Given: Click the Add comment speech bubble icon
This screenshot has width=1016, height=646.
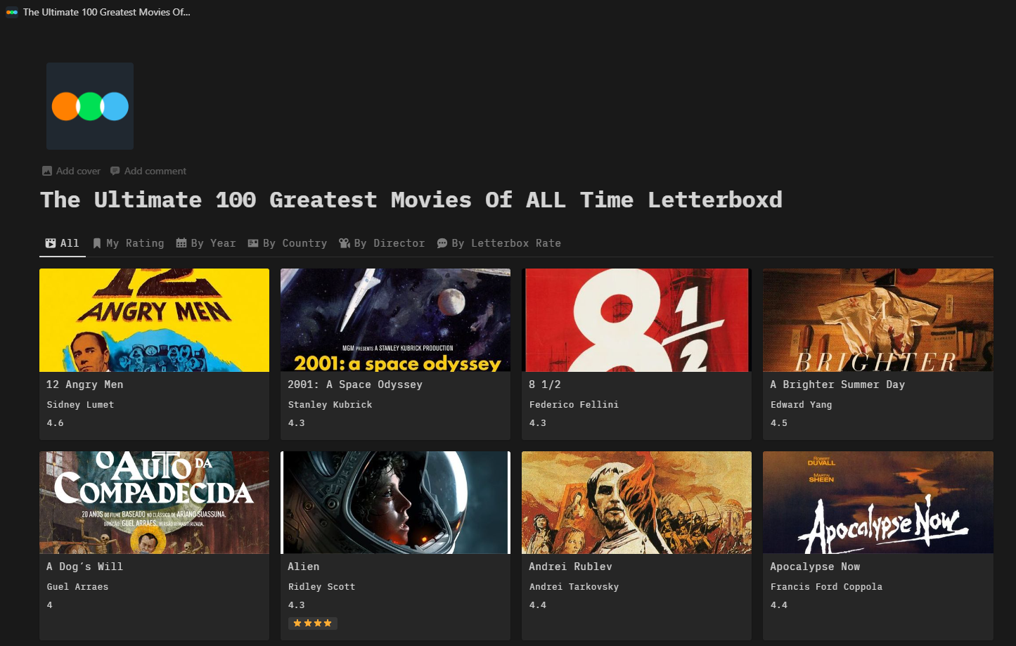Looking at the screenshot, I should 115,171.
